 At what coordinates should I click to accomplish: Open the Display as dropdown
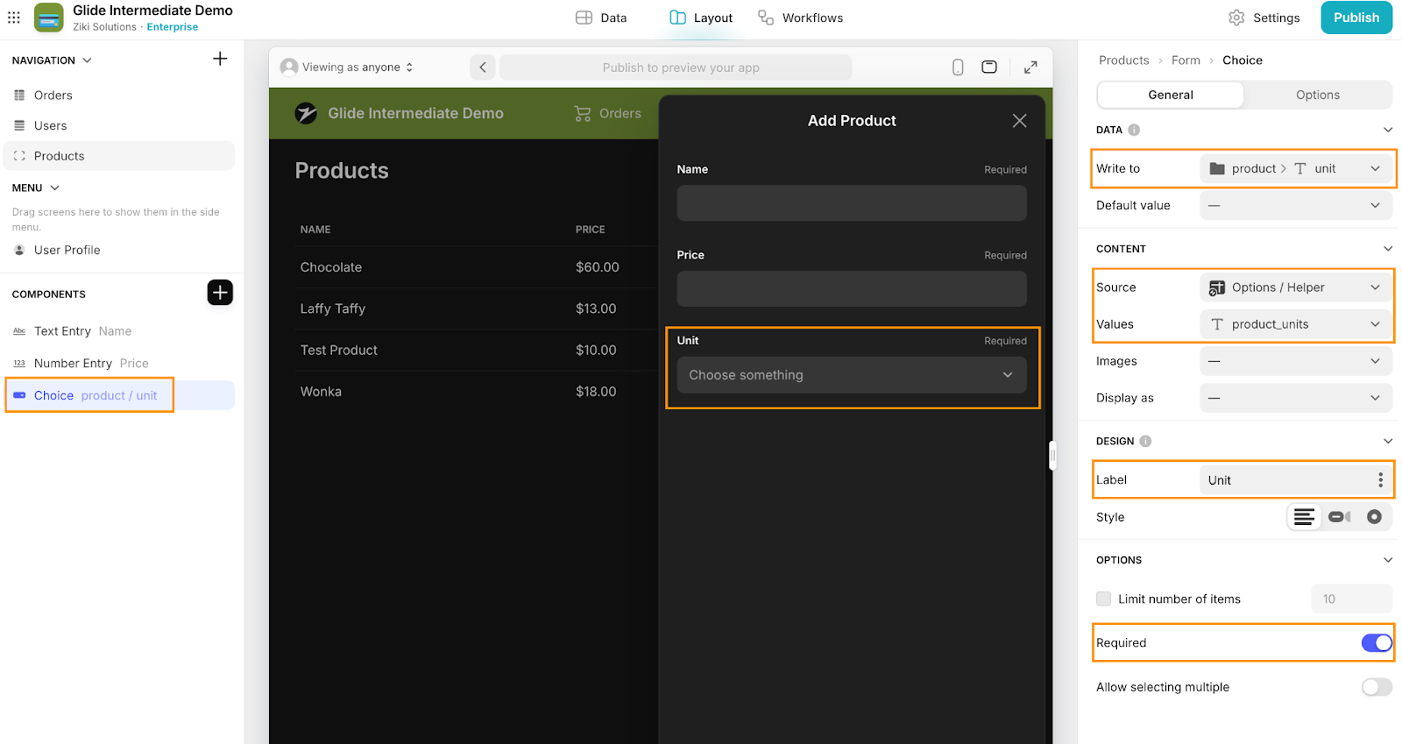1295,398
